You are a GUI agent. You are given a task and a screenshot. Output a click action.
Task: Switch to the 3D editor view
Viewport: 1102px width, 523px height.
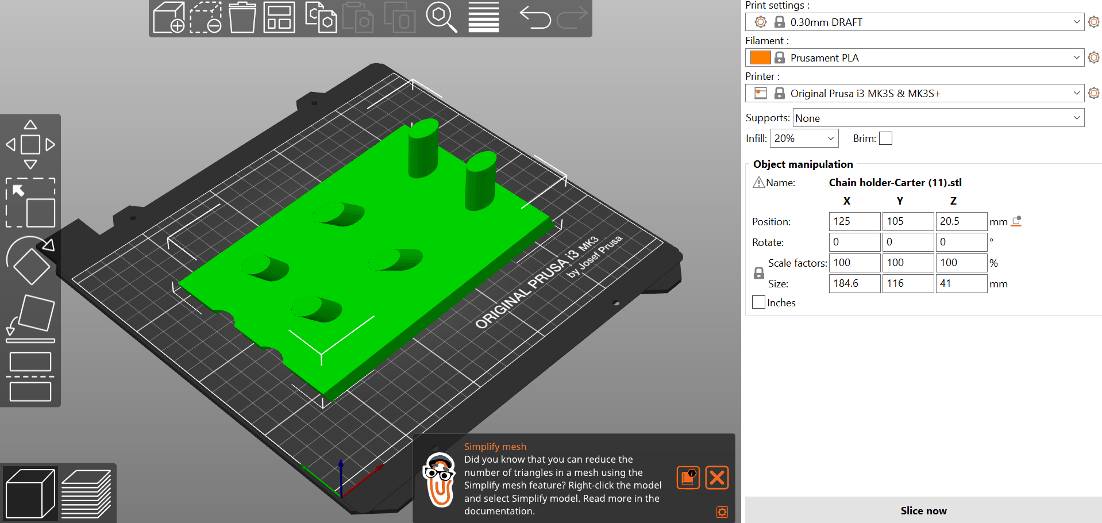(x=30, y=493)
